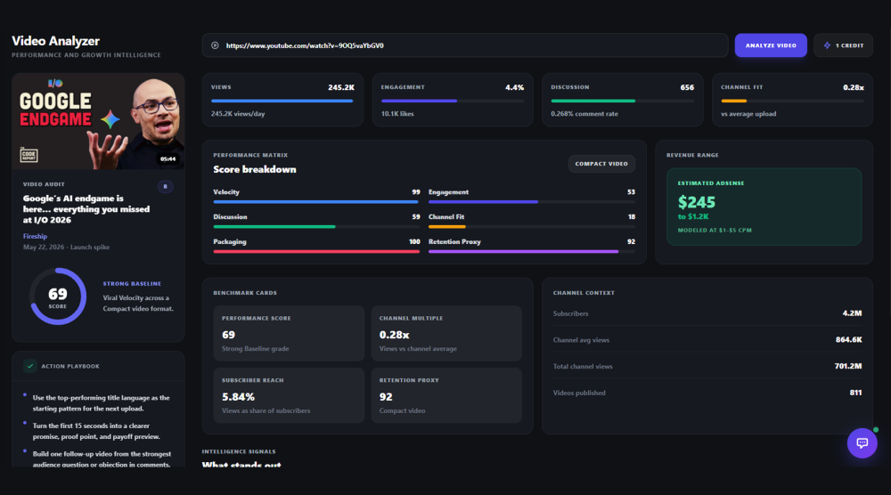Click the Action Playbook checkmark icon

(30, 366)
